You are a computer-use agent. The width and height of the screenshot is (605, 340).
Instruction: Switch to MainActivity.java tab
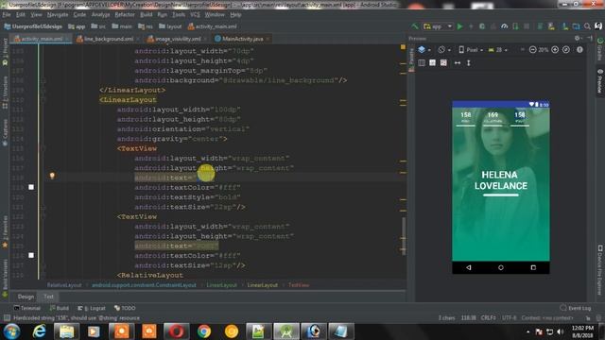click(x=242, y=39)
